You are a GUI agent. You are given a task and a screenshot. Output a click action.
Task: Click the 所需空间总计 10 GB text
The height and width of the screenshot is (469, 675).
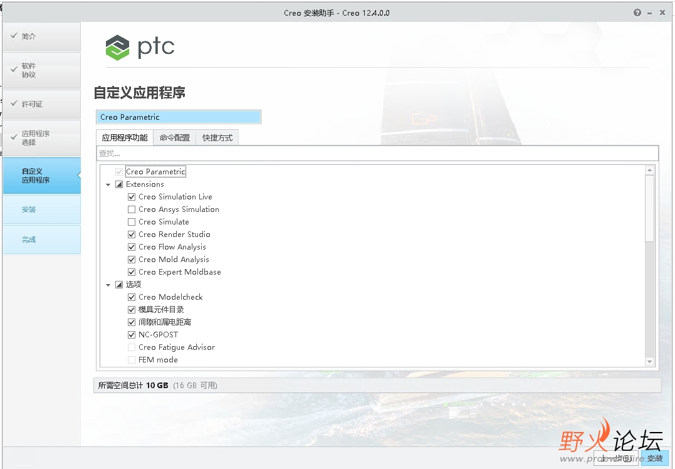point(133,386)
